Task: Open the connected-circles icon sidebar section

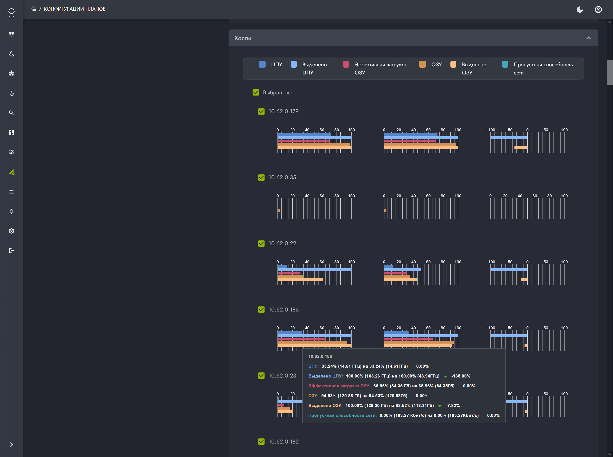Action: coord(12,54)
